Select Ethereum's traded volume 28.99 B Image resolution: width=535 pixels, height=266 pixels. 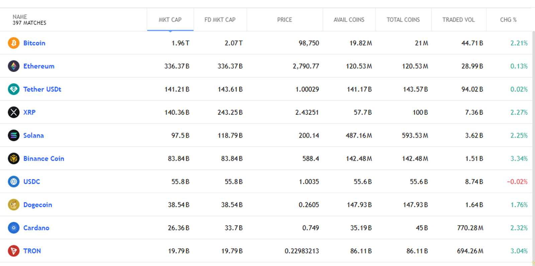472,66
